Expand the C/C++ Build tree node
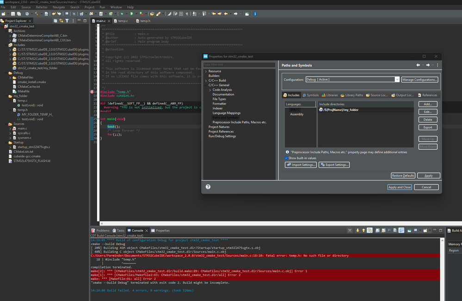Viewport: 462px width, 301px height. (x=206, y=81)
